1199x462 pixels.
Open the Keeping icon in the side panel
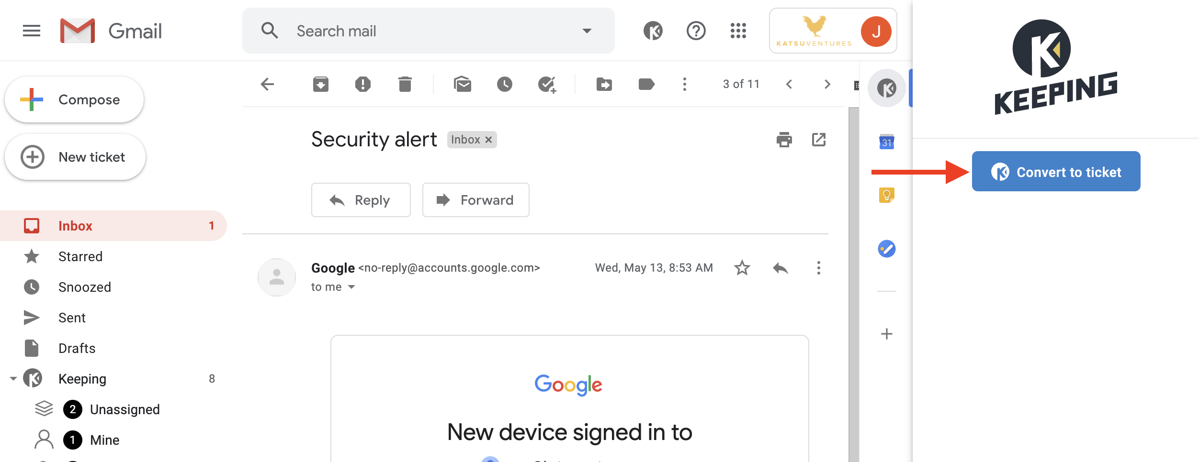(887, 88)
